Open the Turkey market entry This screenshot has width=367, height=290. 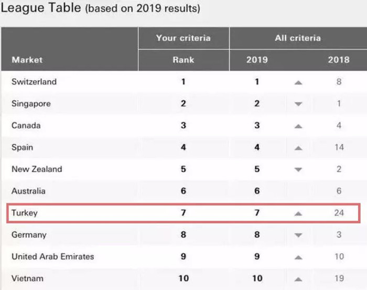click(25, 213)
